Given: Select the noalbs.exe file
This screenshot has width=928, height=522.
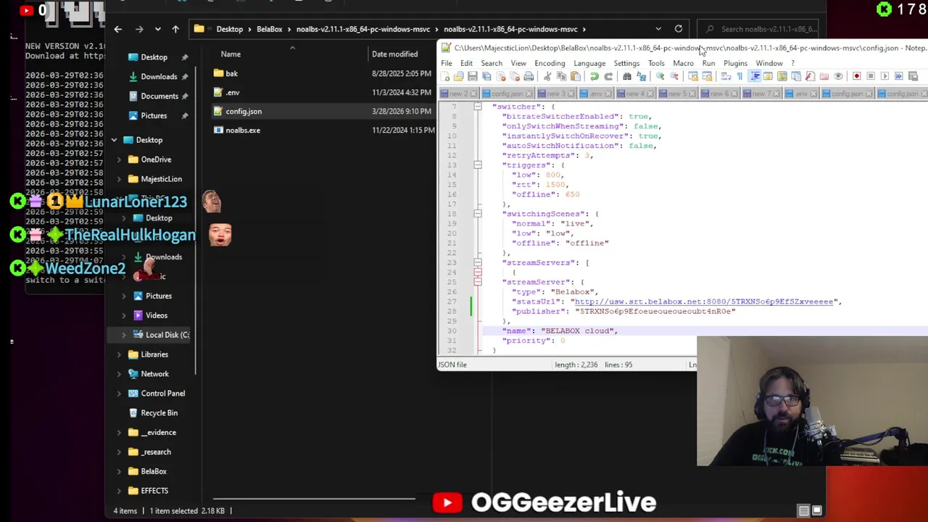Looking at the screenshot, I should pos(242,130).
